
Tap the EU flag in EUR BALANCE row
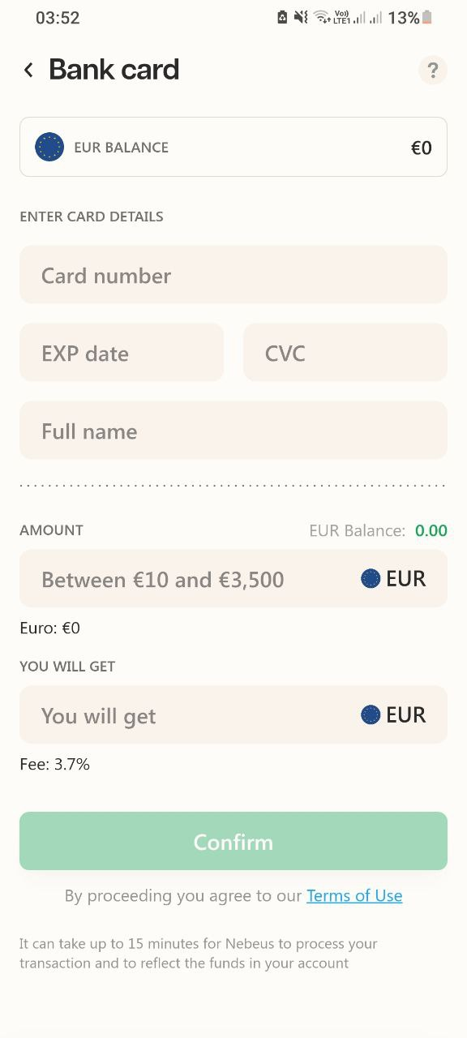click(49, 147)
